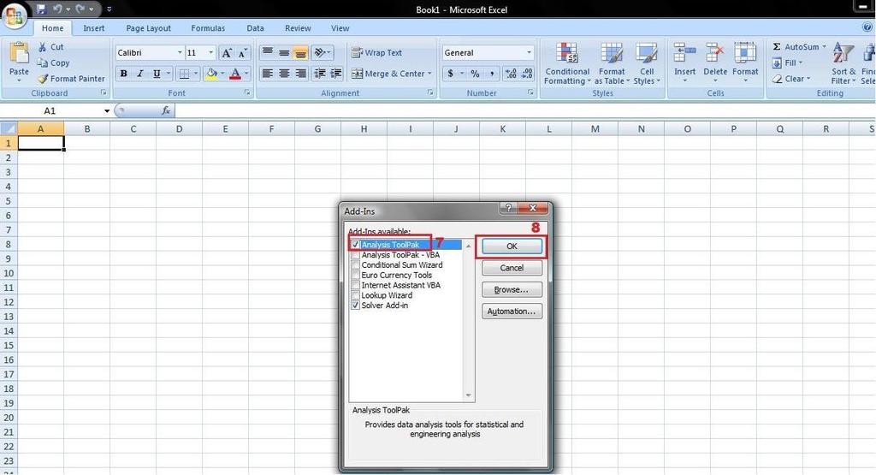Open Format as Table gallery
876x475 pixels.
(x=612, y=63)
